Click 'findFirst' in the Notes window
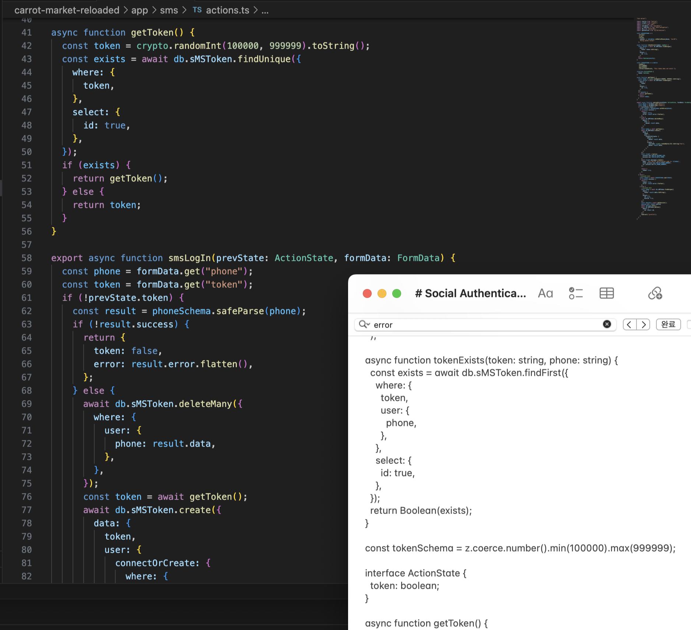The image size is (691, 630). point(543,372)
